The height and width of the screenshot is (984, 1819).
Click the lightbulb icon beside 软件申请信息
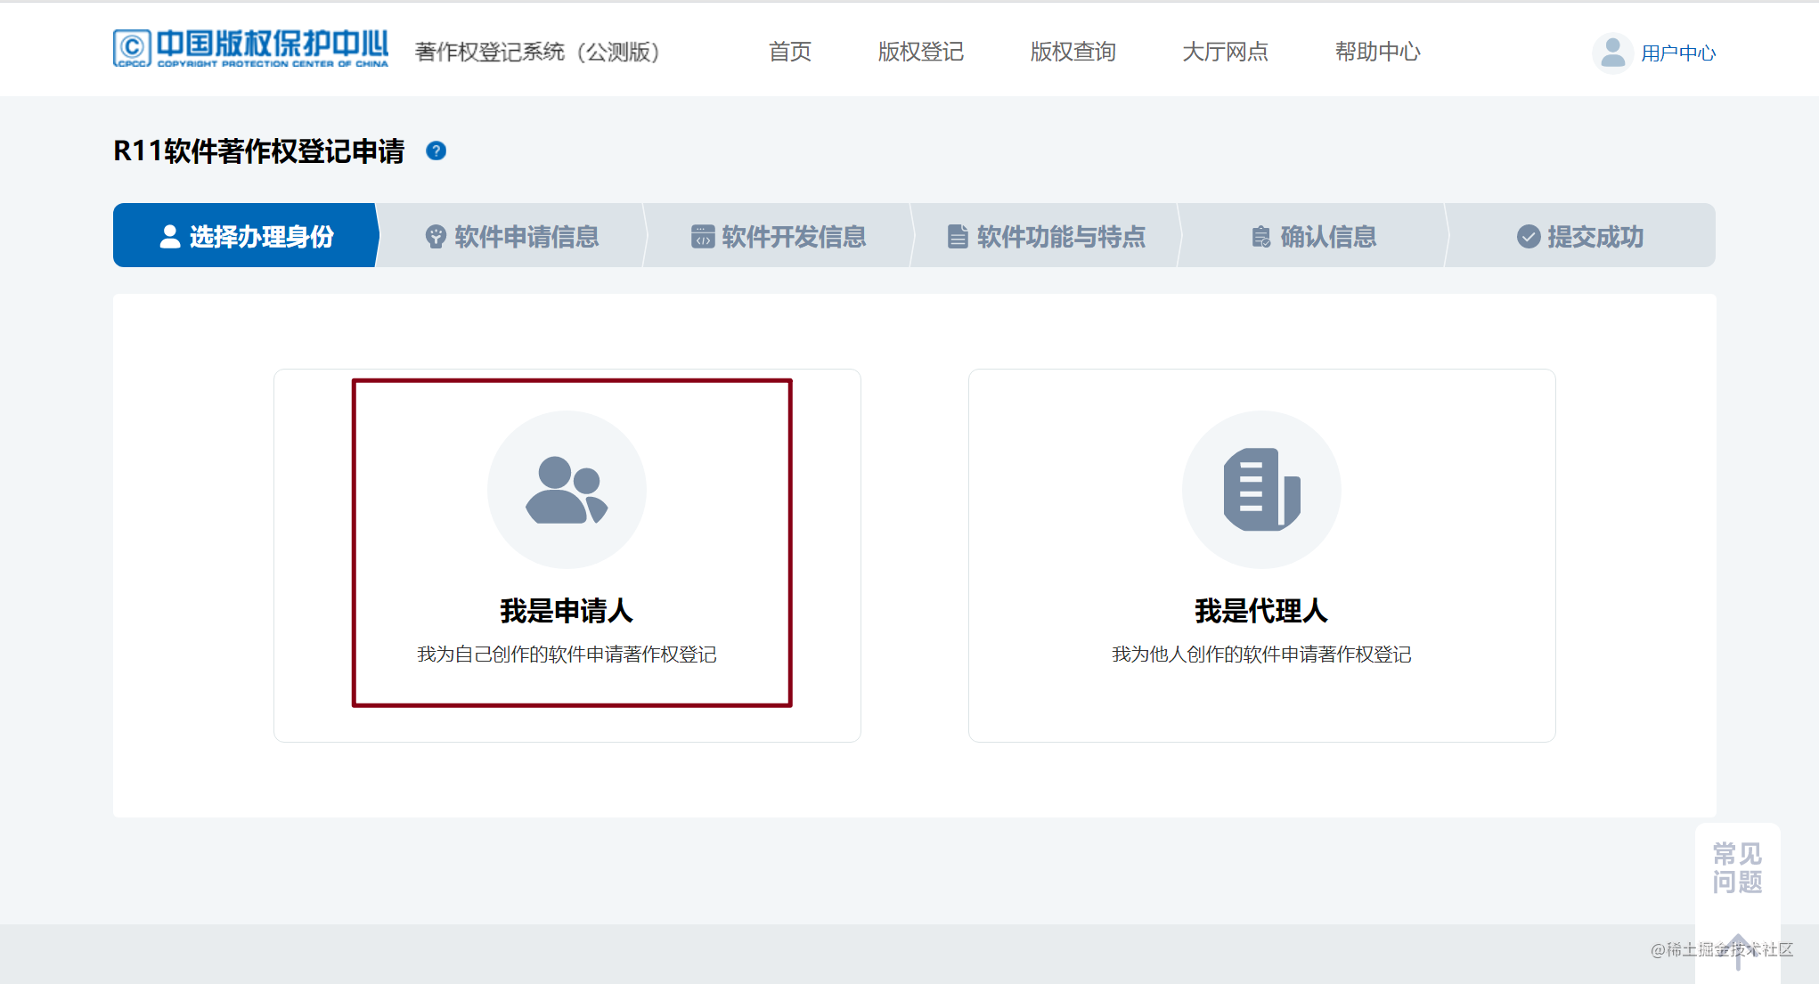click(x=436, y=236)
